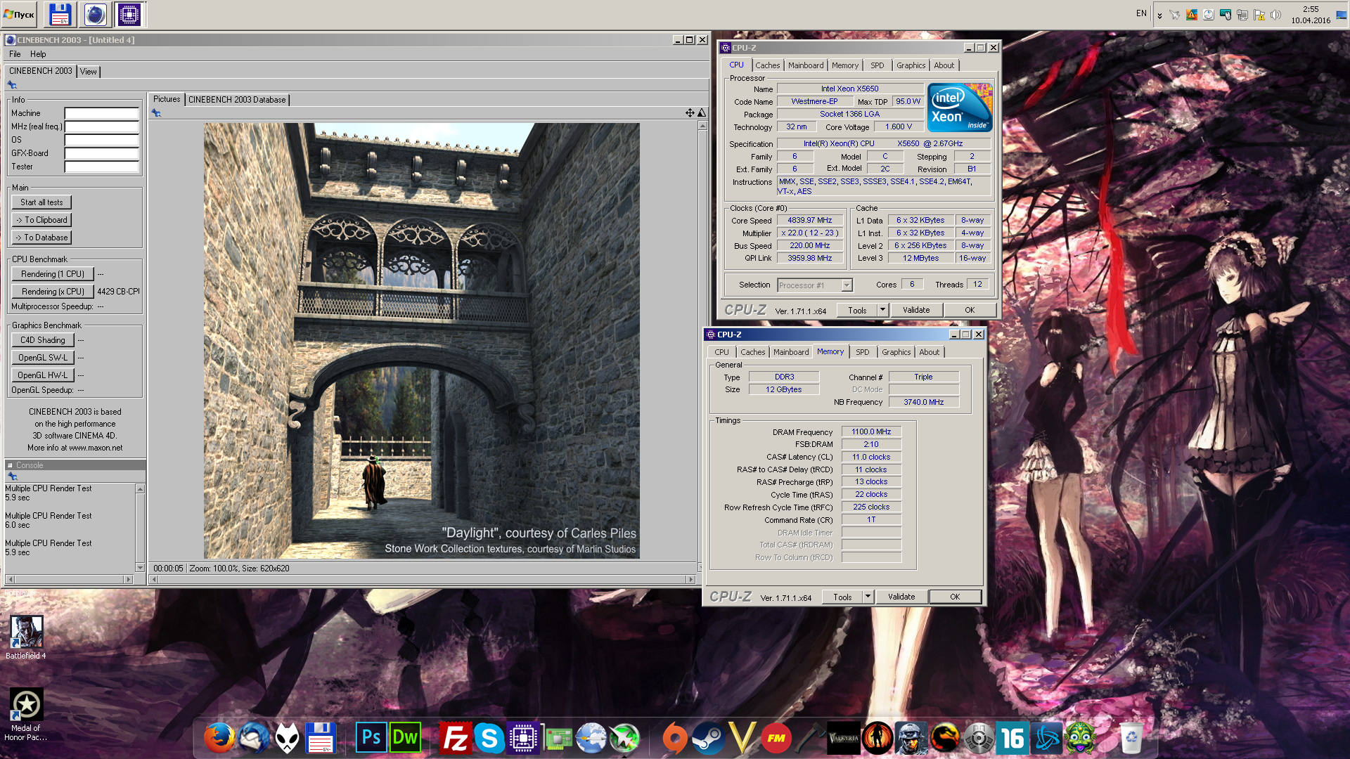Image resolution: width=1350 pixels, height=759 pixels.
Task: Open Battle.net launcher from the dock
Action: coord(1047,738)
